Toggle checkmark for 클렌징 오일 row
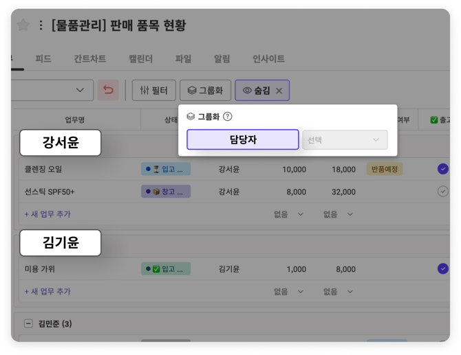 pyautogui.click(x=442, y=169)
